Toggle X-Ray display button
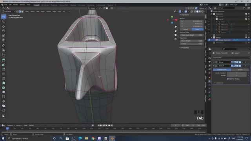The image size is (251, 141). coord(192,11)
